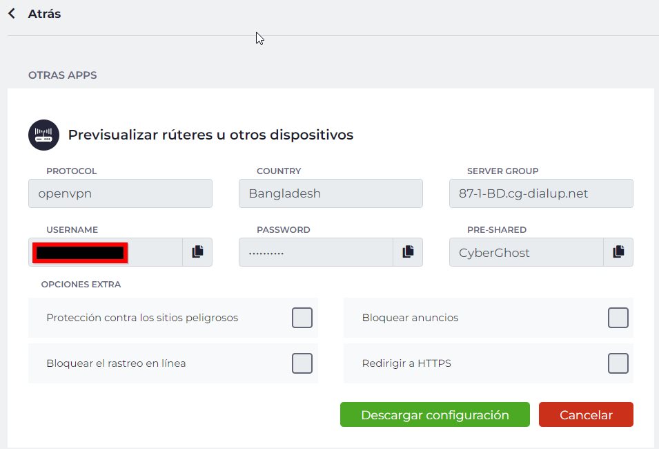Toggle Bloquear el rastreo en línea checkbox

coord(302,363)
